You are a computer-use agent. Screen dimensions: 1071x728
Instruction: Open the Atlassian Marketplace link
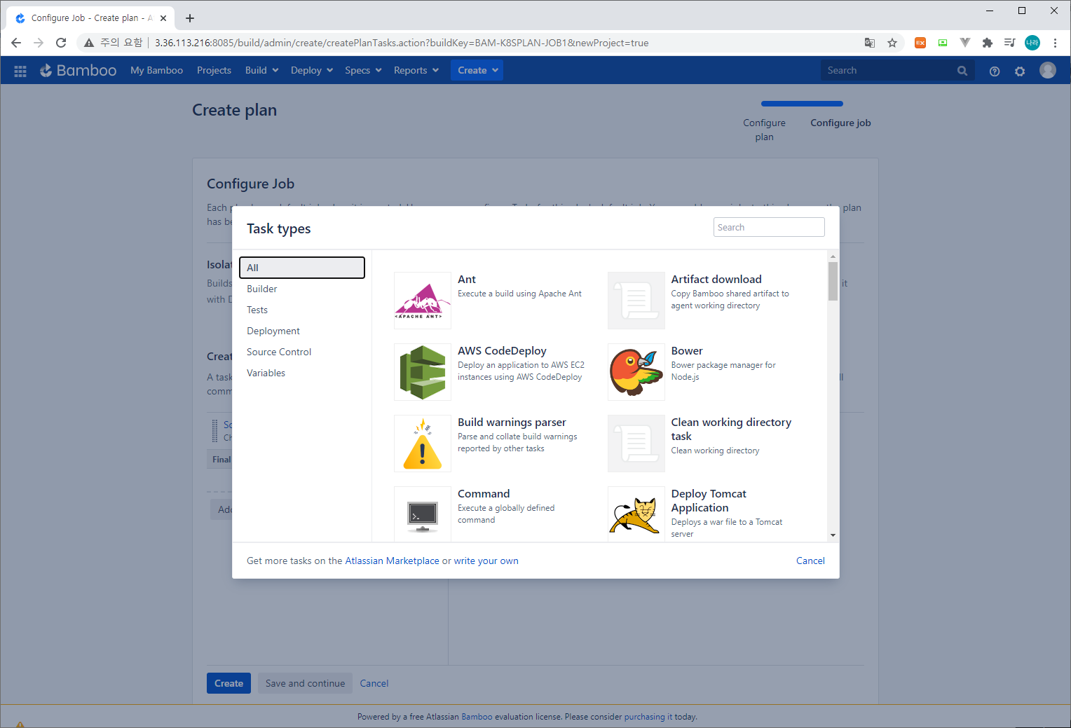(x=392, y=561)
